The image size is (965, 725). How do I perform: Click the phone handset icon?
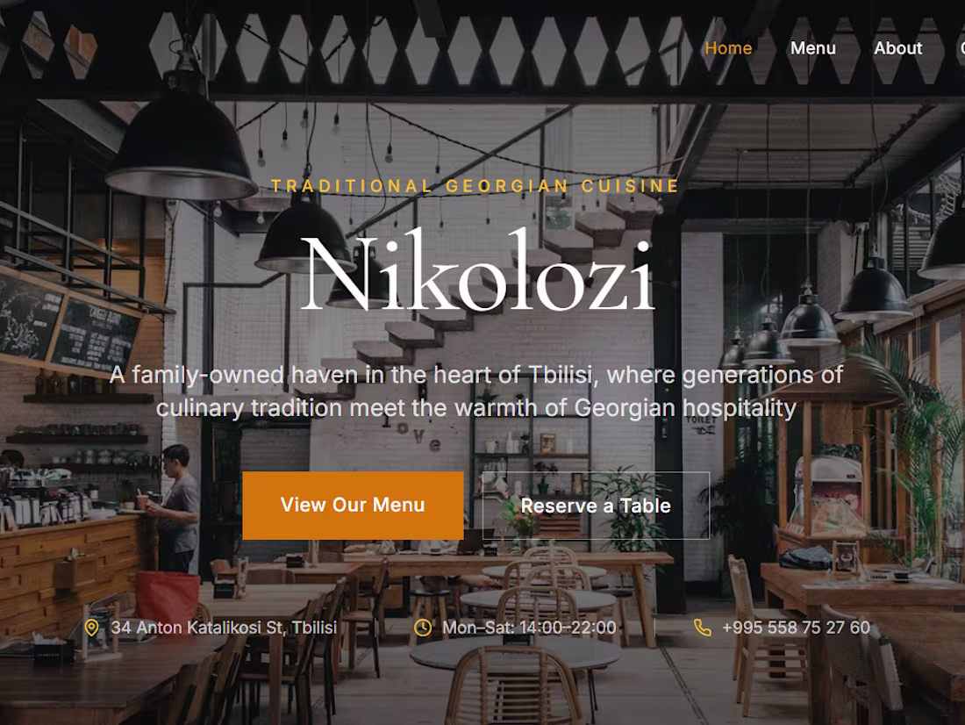click(702, 628)
